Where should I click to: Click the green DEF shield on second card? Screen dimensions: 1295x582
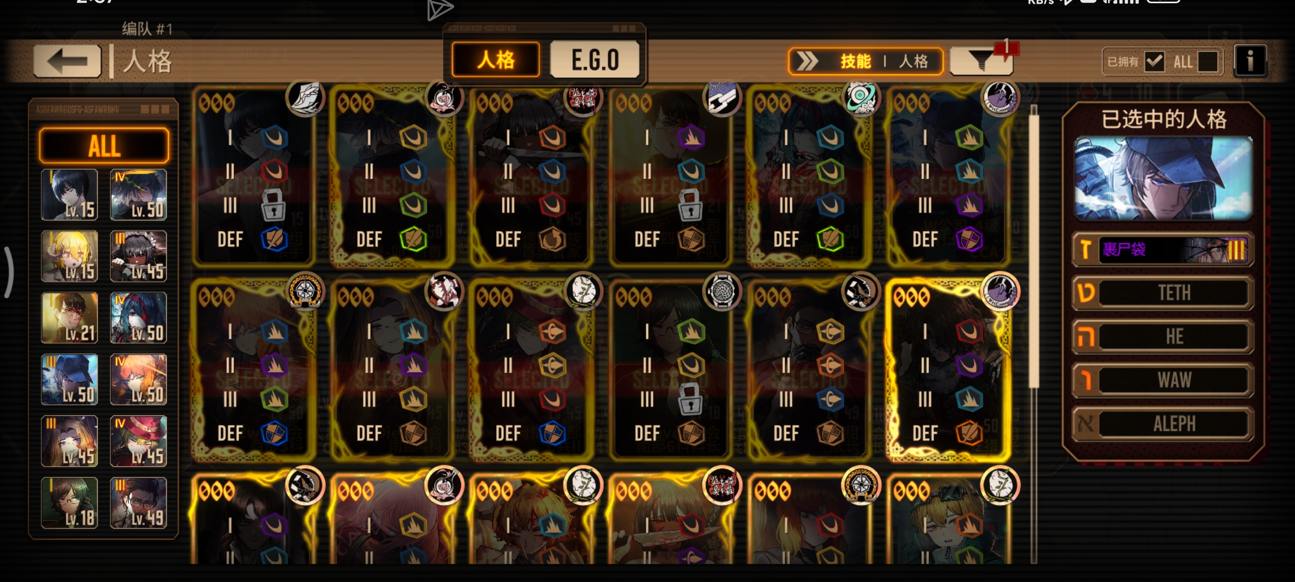tap(413, 239)
